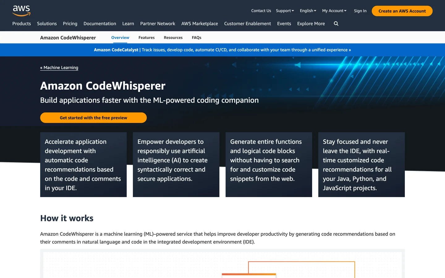Click Get started with the free preview
The width and height of the screenshot is (445, 278).
click(93, 118)
